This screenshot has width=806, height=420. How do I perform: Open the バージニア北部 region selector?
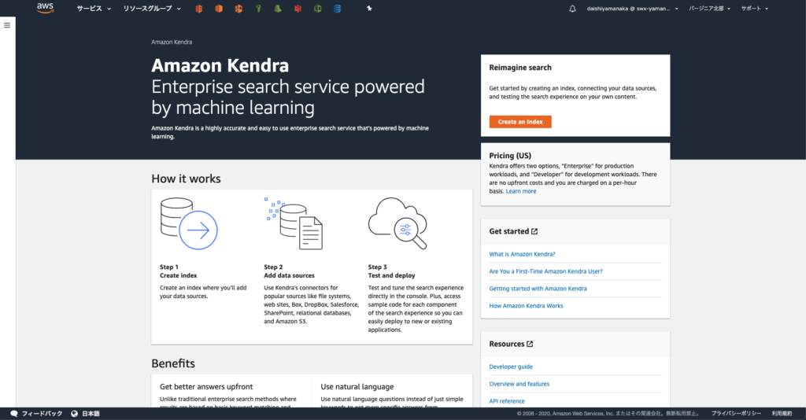709,9
